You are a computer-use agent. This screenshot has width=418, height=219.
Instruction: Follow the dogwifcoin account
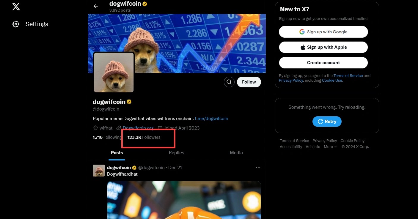tap(249, 82)
